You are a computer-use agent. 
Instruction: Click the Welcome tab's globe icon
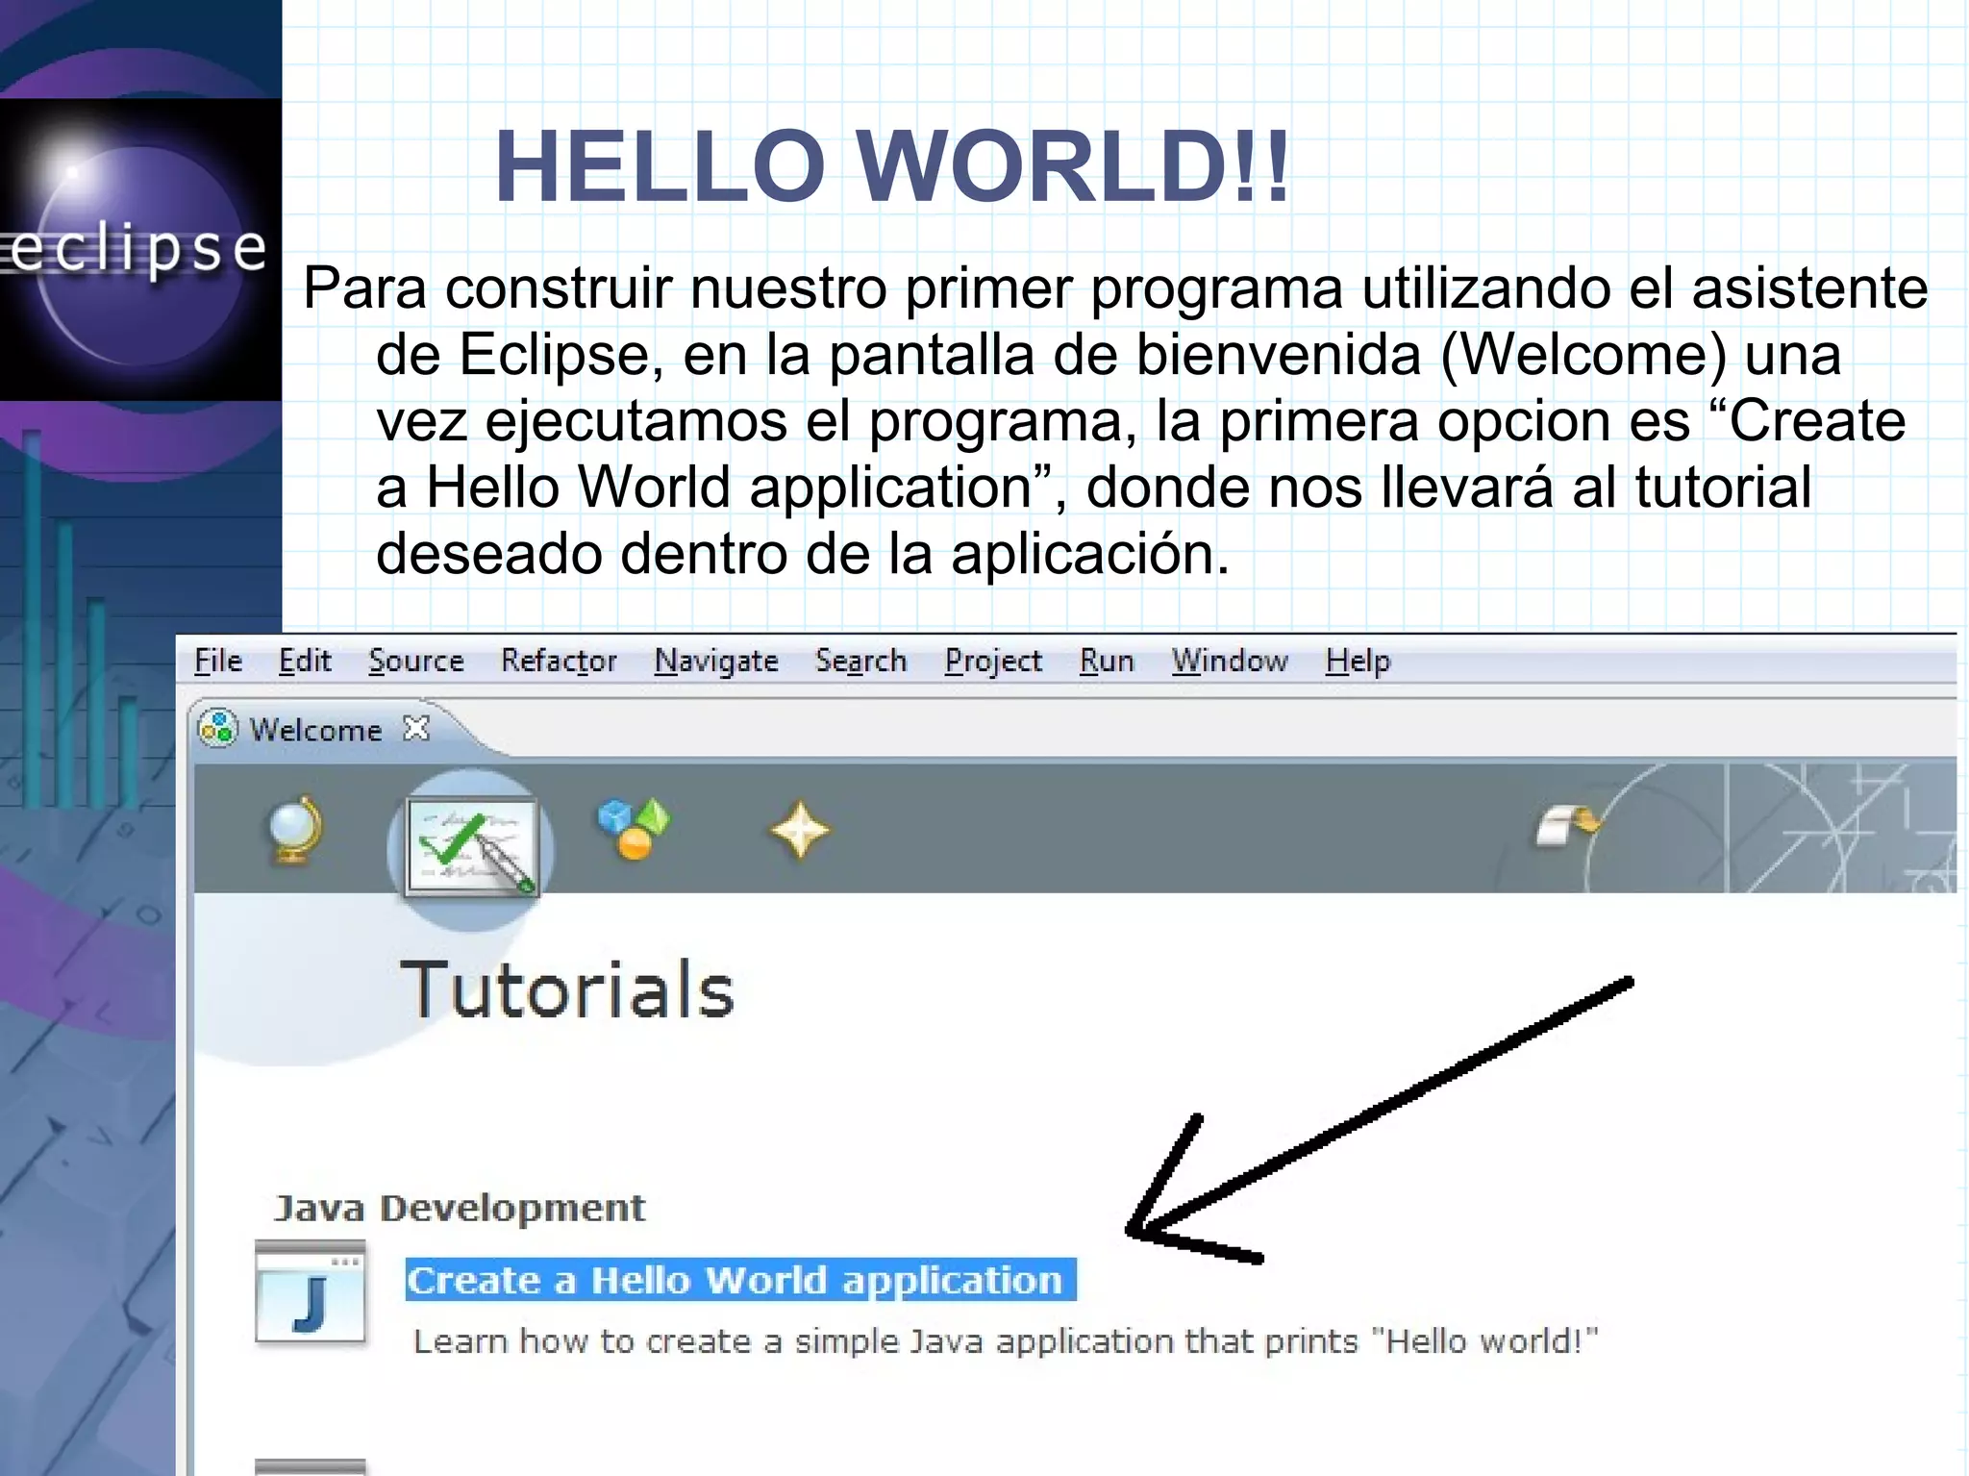[x=217, y=729]
